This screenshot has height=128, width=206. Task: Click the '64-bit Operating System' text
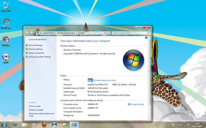click(98, 92)
